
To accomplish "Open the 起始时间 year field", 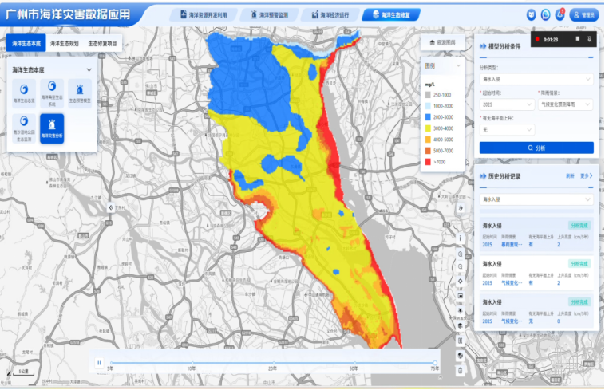I will coord(507,104).
